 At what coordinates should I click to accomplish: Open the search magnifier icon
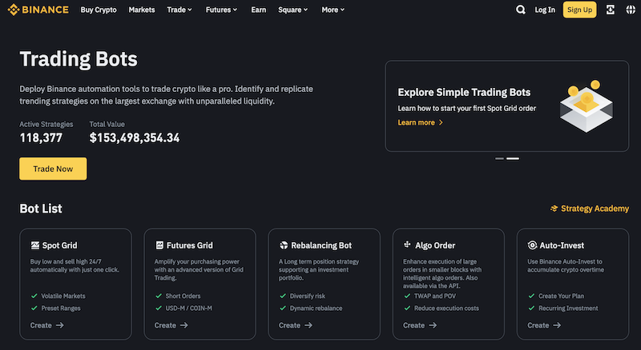(x=520, y=10)
